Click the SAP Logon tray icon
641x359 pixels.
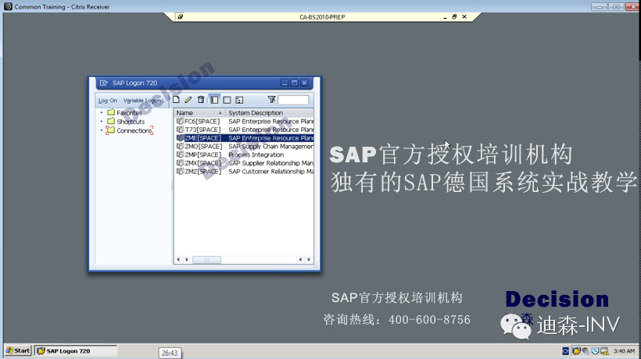click(x=577, y=351)
